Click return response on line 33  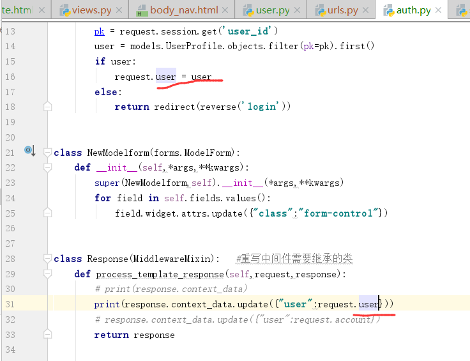134,335
